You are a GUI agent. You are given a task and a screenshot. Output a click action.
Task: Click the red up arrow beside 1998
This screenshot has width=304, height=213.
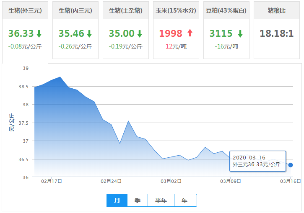point(190,33)
